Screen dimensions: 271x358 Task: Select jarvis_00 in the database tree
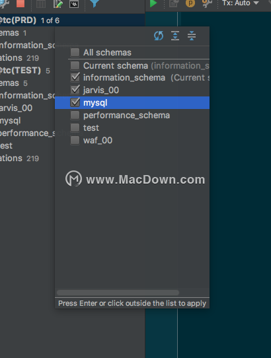pyautogui.click(x=17, y=108)
